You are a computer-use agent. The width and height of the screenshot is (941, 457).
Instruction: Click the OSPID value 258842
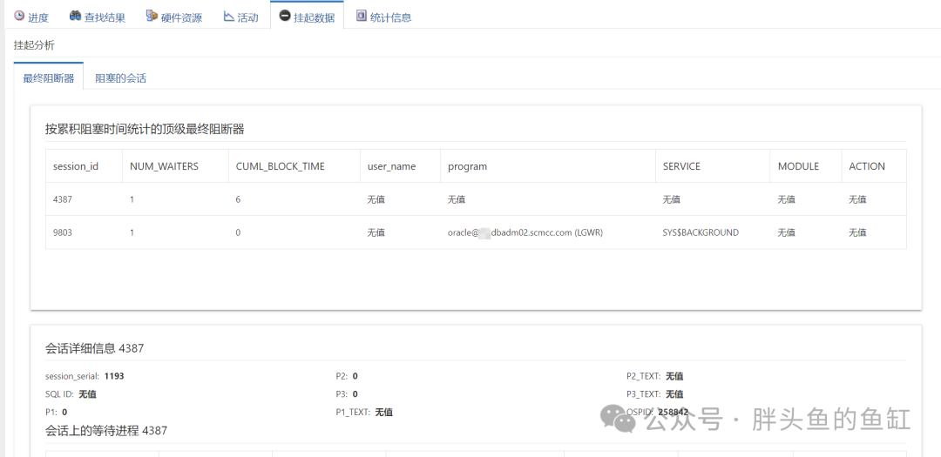(x=673, y=412)
